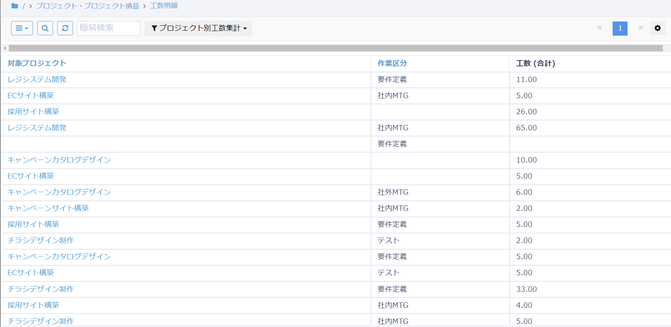Screen dimensions: 671x327
Task: Click the magnifier search icon button
Action: click(x=45, y=28)
